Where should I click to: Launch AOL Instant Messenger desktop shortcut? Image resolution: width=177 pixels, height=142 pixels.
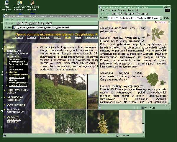(32, 6)
